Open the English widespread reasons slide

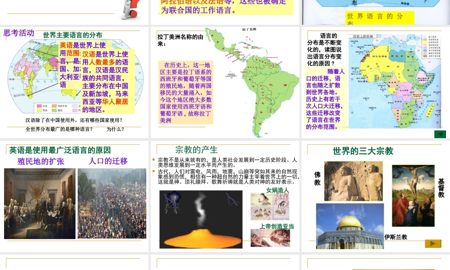click(x=74, y=196)
